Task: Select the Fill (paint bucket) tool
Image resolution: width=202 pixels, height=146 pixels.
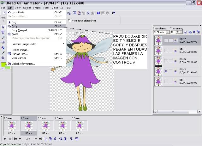Action: tap(3, 48)
